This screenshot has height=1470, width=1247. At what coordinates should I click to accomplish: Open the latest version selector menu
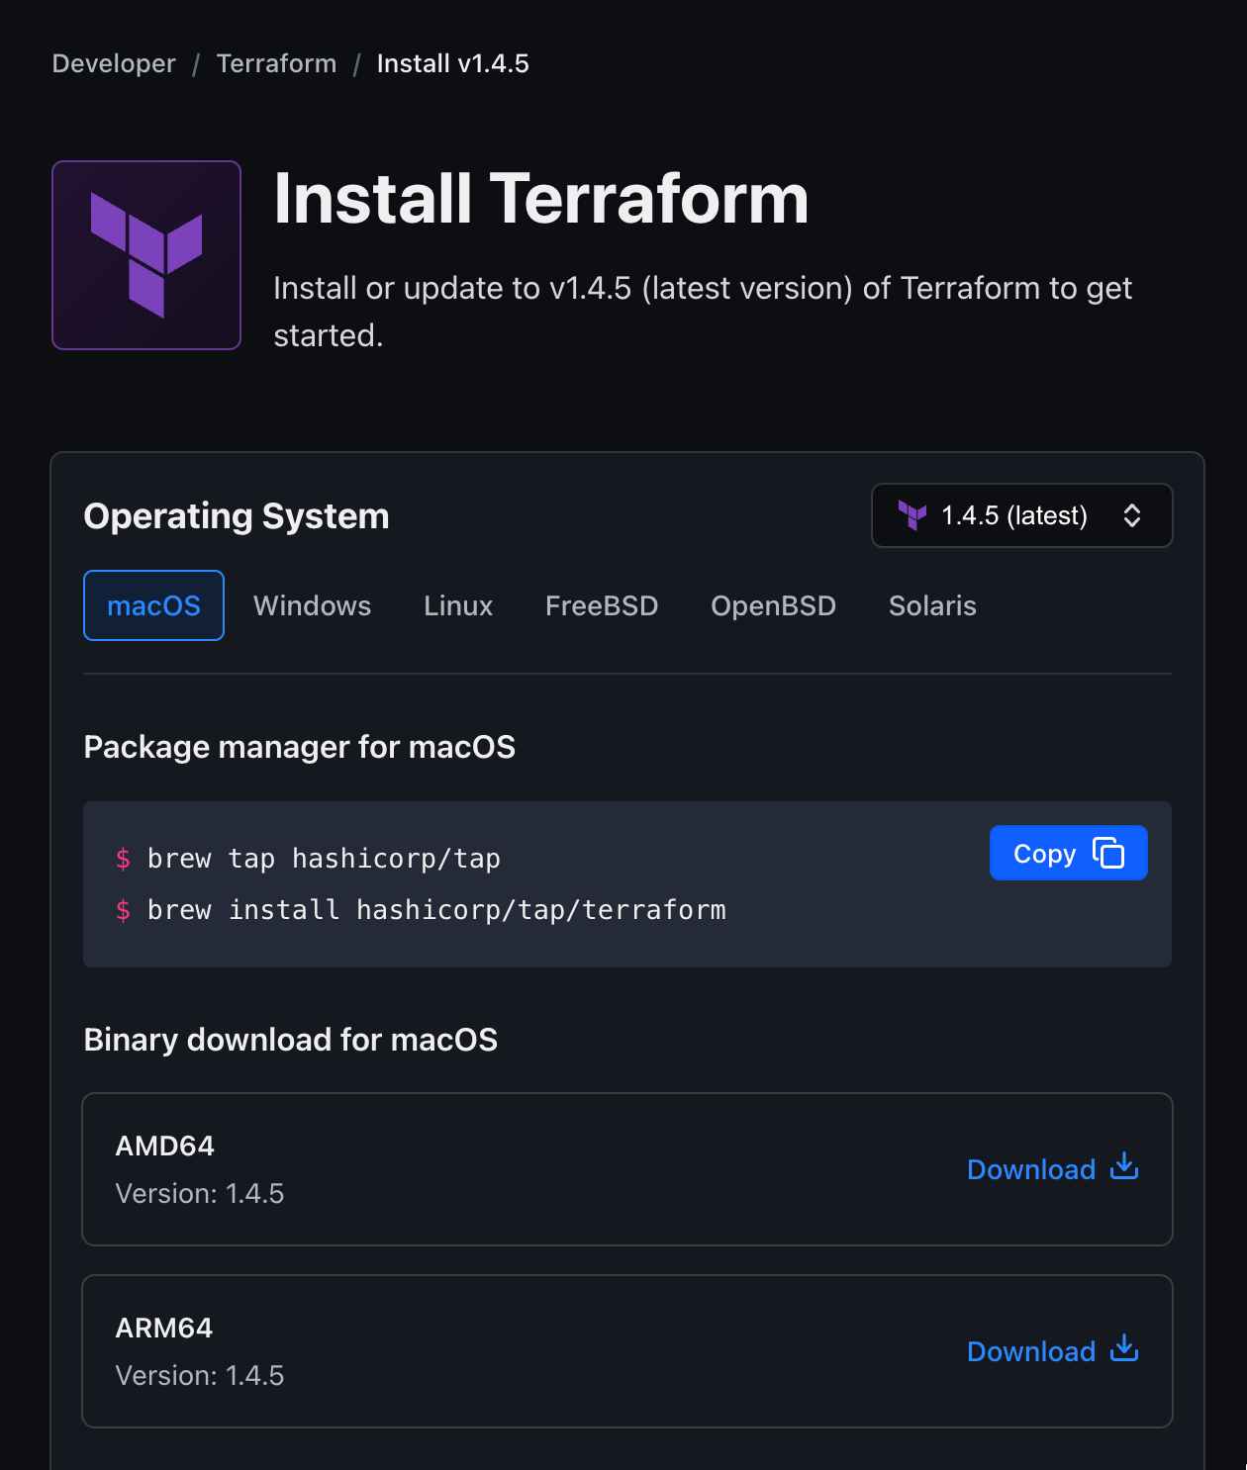point(1021,515)
